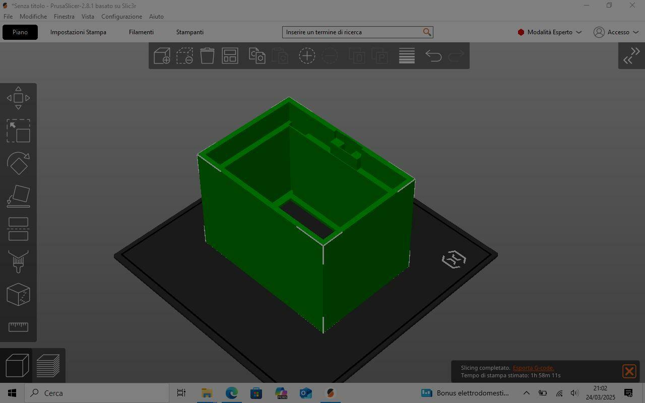Click the search term input field
The image size is (645, 403).
pyautogui.click(x=353, y=32)
